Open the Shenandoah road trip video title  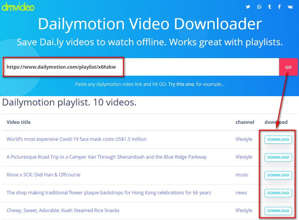107,157
